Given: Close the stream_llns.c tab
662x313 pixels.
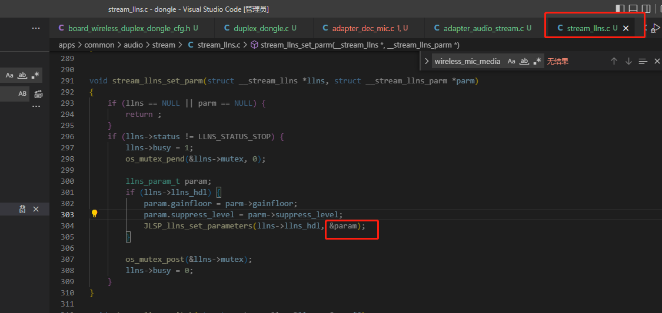Looking at the screenshot, I should 626,28.
